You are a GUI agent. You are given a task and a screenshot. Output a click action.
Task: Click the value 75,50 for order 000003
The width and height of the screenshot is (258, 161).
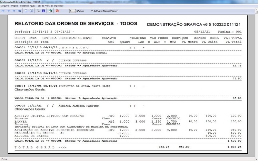(x=237, y=78)
